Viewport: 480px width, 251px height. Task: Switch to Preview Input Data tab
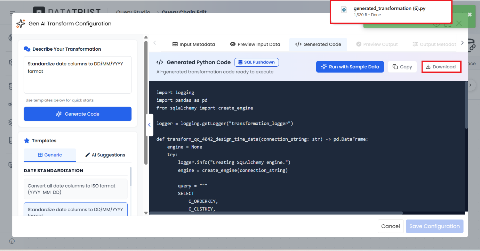click(x=255, y=44)
